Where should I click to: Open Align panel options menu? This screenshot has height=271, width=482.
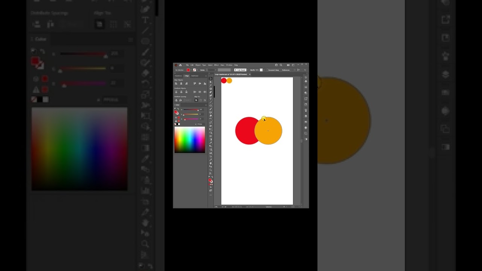pos(206,76)
